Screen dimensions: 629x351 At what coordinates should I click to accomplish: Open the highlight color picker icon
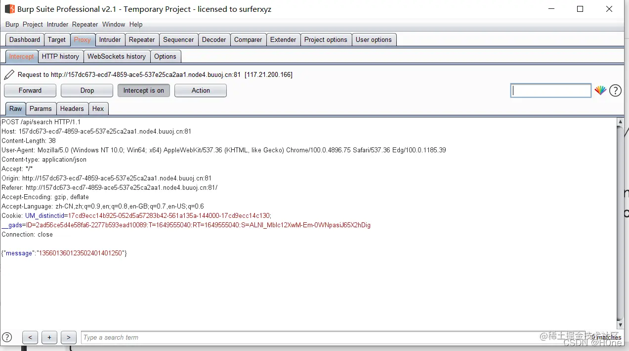(x=600, y=90)
